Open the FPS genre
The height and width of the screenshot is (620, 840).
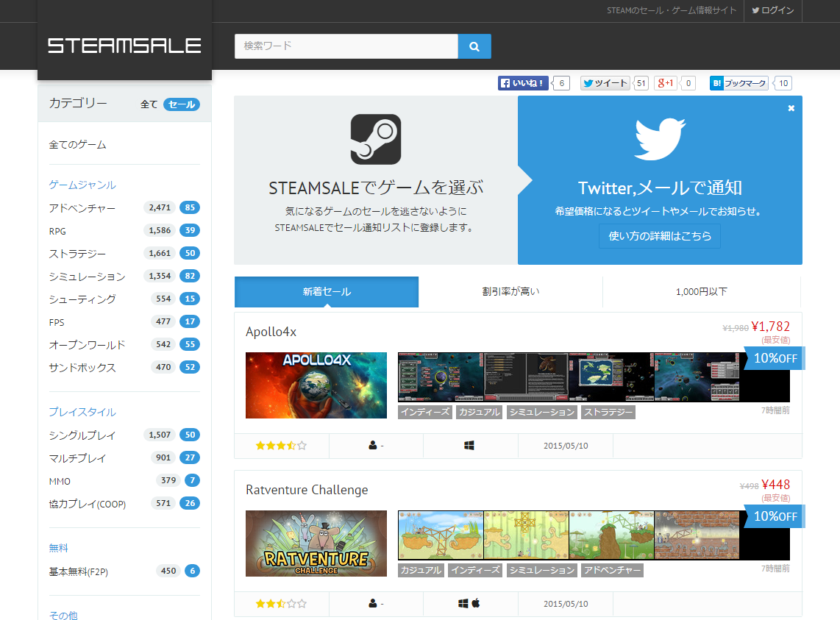(56, 322)
